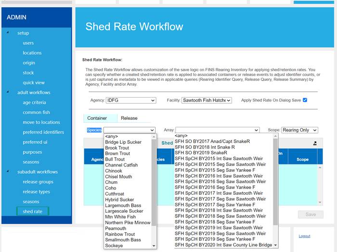337x252 pixels.
Task: Collapse the adult workflows section arrow
Action: coord(7,92)
